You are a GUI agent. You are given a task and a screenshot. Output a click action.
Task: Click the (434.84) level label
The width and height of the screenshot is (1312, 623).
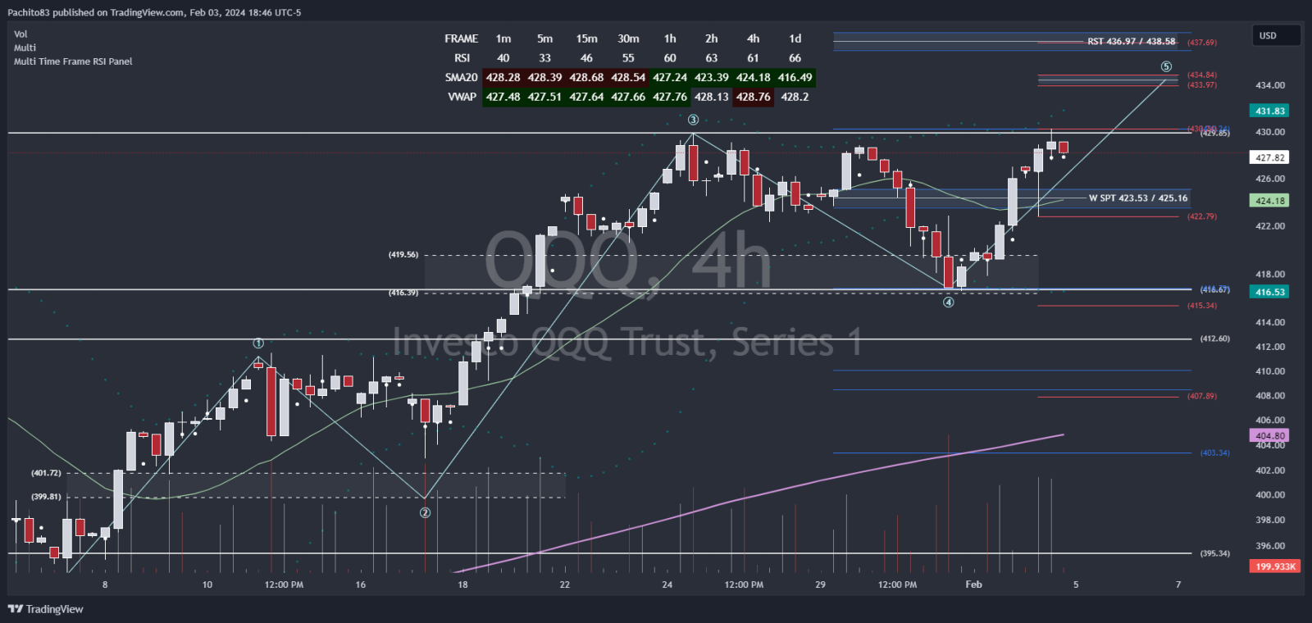(1202, 75)
